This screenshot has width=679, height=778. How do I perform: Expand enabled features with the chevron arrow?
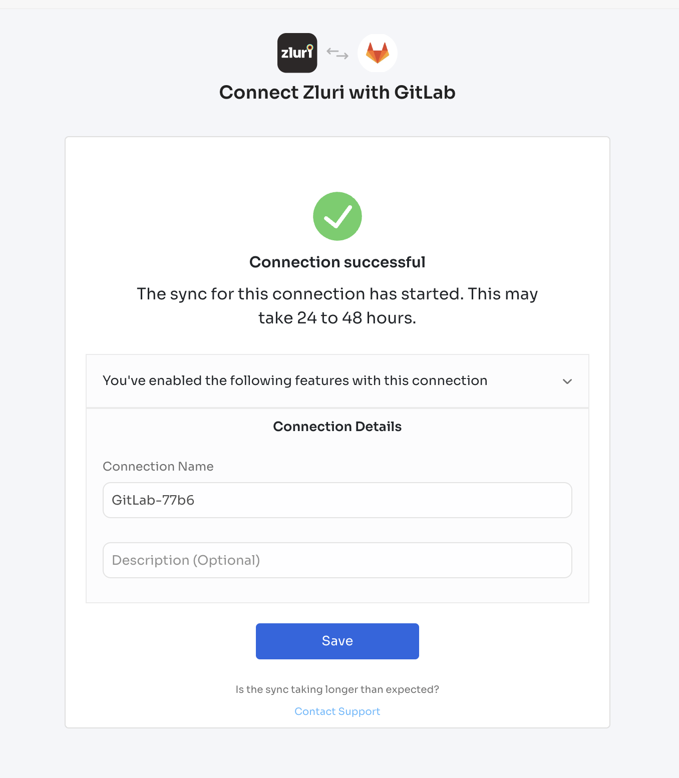point(567,381)
